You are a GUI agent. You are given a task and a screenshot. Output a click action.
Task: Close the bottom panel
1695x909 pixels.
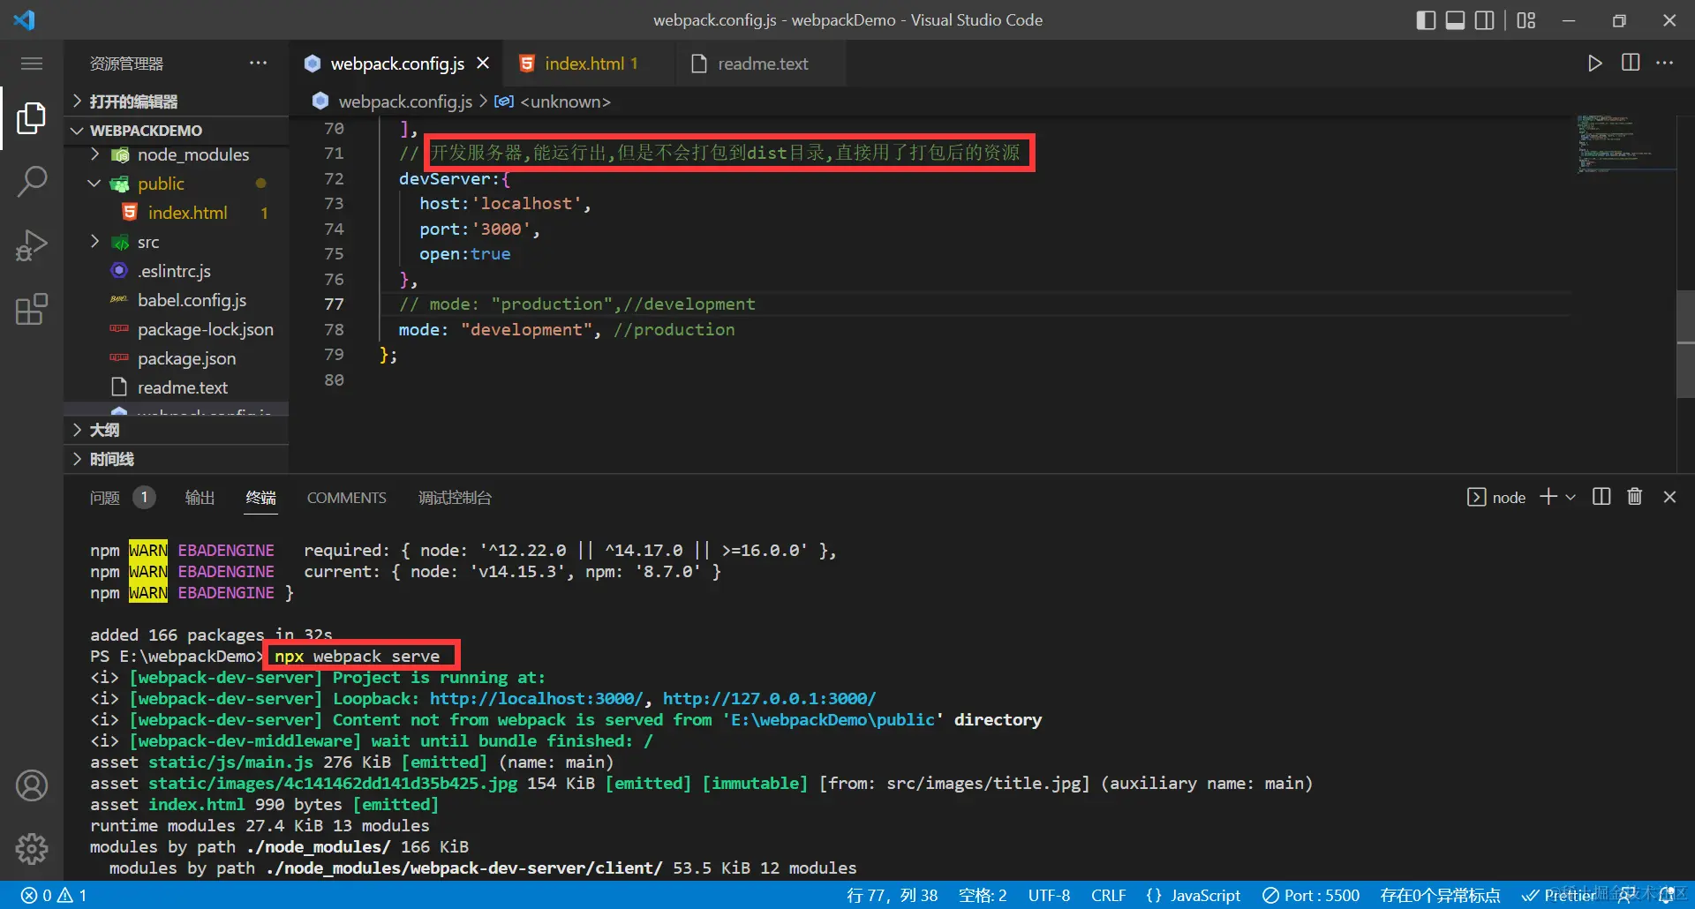pyautogui.click(x=1669, y=497)
